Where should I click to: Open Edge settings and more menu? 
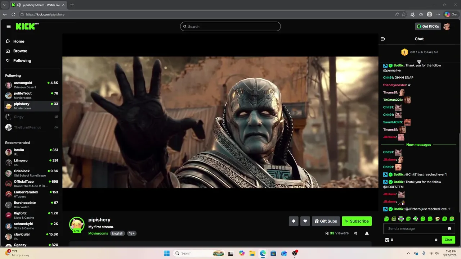click(x=438, y=14)
